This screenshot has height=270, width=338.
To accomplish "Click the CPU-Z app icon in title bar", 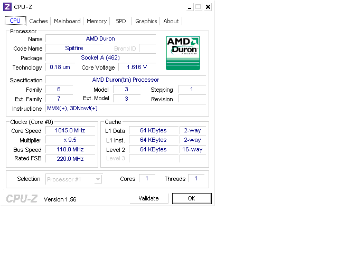I will pyautogui.click(x=7, y=7).
